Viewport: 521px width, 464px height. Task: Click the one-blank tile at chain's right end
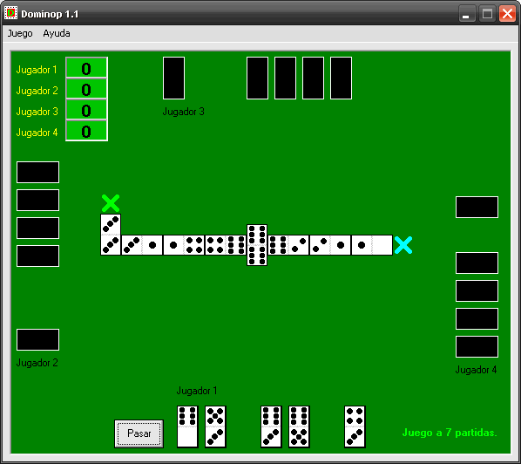(372, 245)
